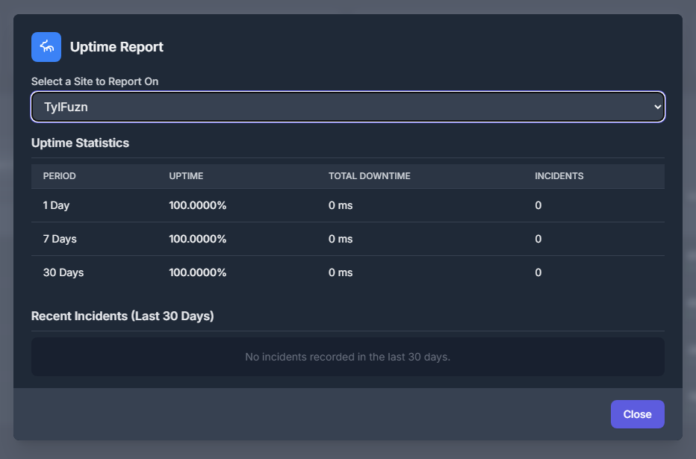Click the blue heartbeat Uptime Report icon

pos(46,46)
